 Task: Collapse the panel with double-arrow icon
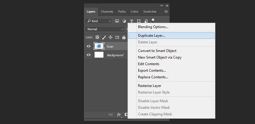pyautogui.click(x=162, y=5)
